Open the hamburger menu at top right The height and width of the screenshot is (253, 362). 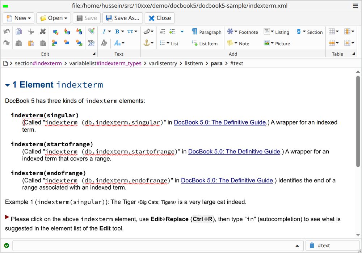coord(355,6)
